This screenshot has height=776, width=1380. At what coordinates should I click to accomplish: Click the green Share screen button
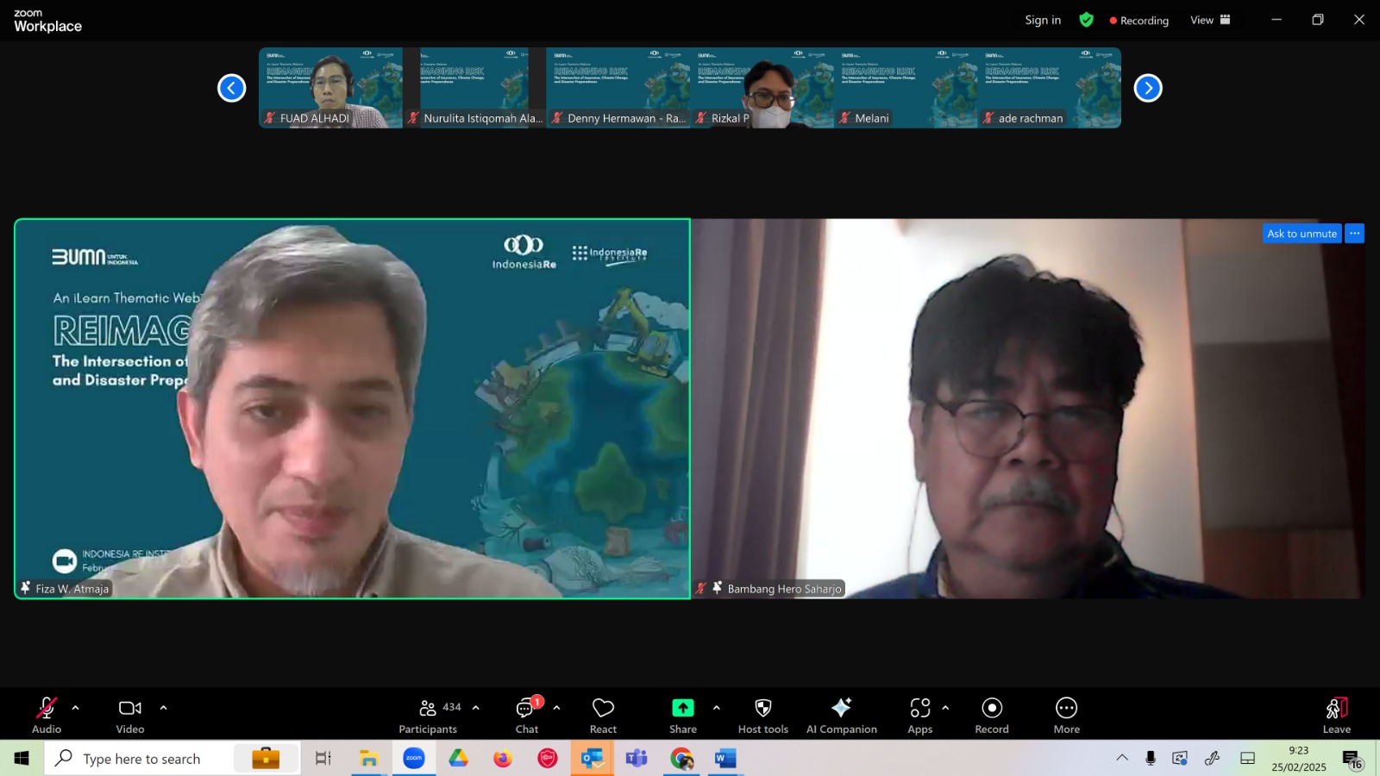[x=683, y=715]
